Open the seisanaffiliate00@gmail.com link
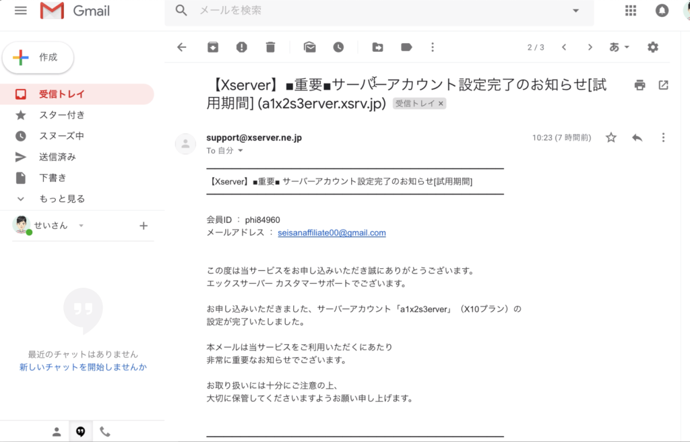This screenshot has height=442, width=690. tap(332, 232)
